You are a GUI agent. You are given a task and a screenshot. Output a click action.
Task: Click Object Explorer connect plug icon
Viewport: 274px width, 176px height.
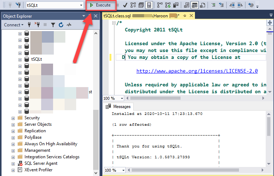click(29, 25)
